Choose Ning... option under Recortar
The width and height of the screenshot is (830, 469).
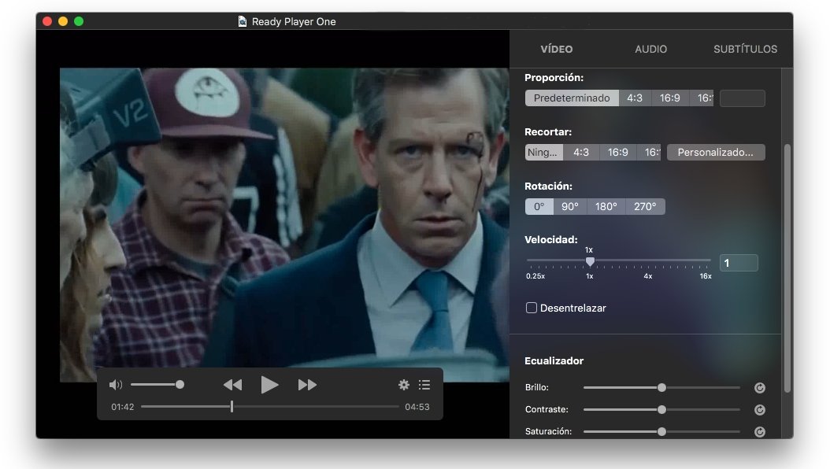(543, 153)
